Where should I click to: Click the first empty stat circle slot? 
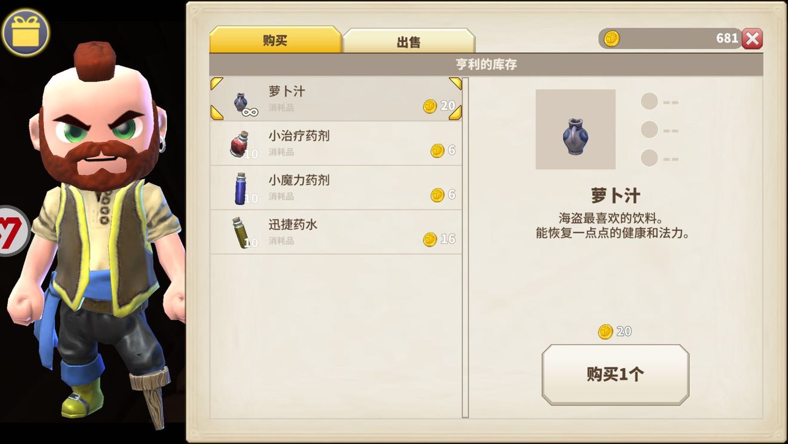click(649, 101)
